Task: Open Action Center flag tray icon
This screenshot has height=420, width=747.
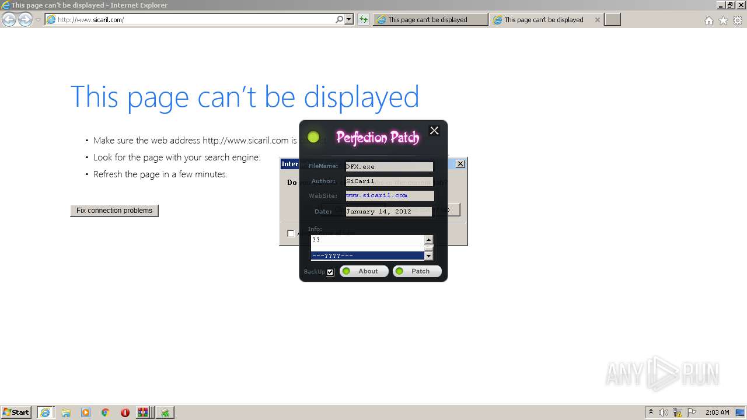Action: 692,412
